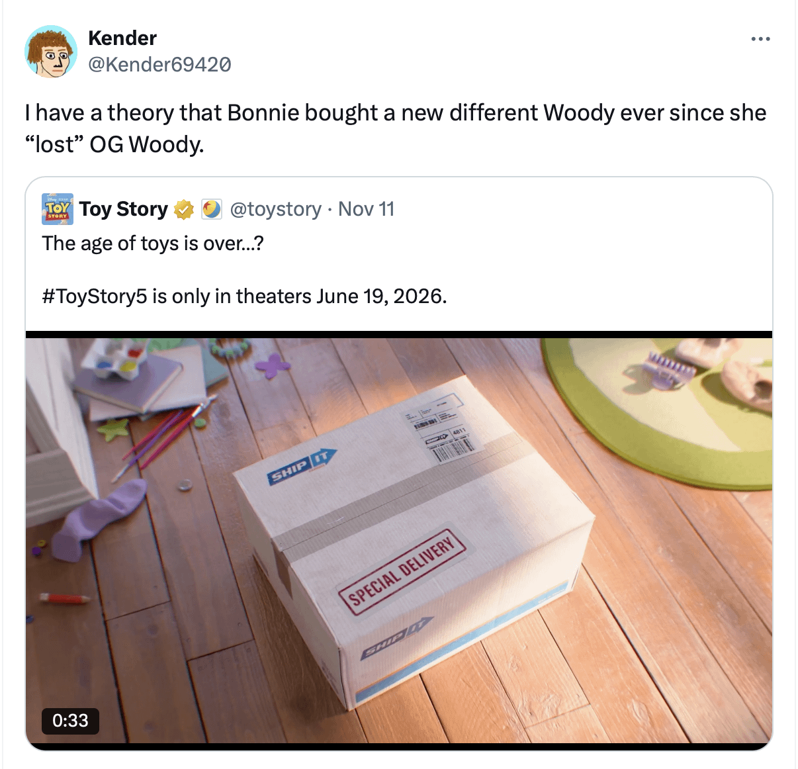798x769 pixels.
Task: Click the Bonnie Woody theory tweet text
Action: click(x=395, y=128)
